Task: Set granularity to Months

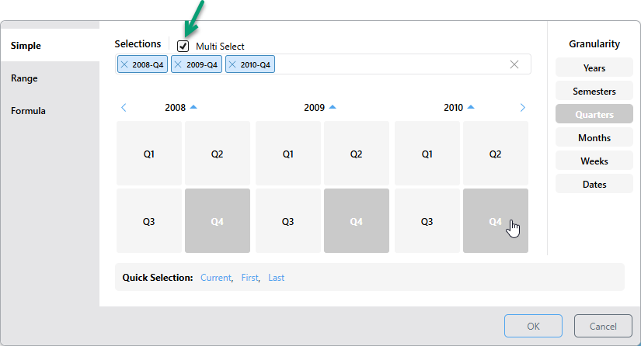Action: 594,138
